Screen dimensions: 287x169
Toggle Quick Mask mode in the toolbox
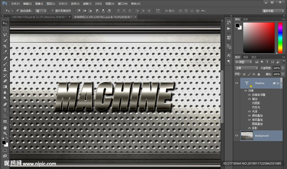(x=5, y=150)
